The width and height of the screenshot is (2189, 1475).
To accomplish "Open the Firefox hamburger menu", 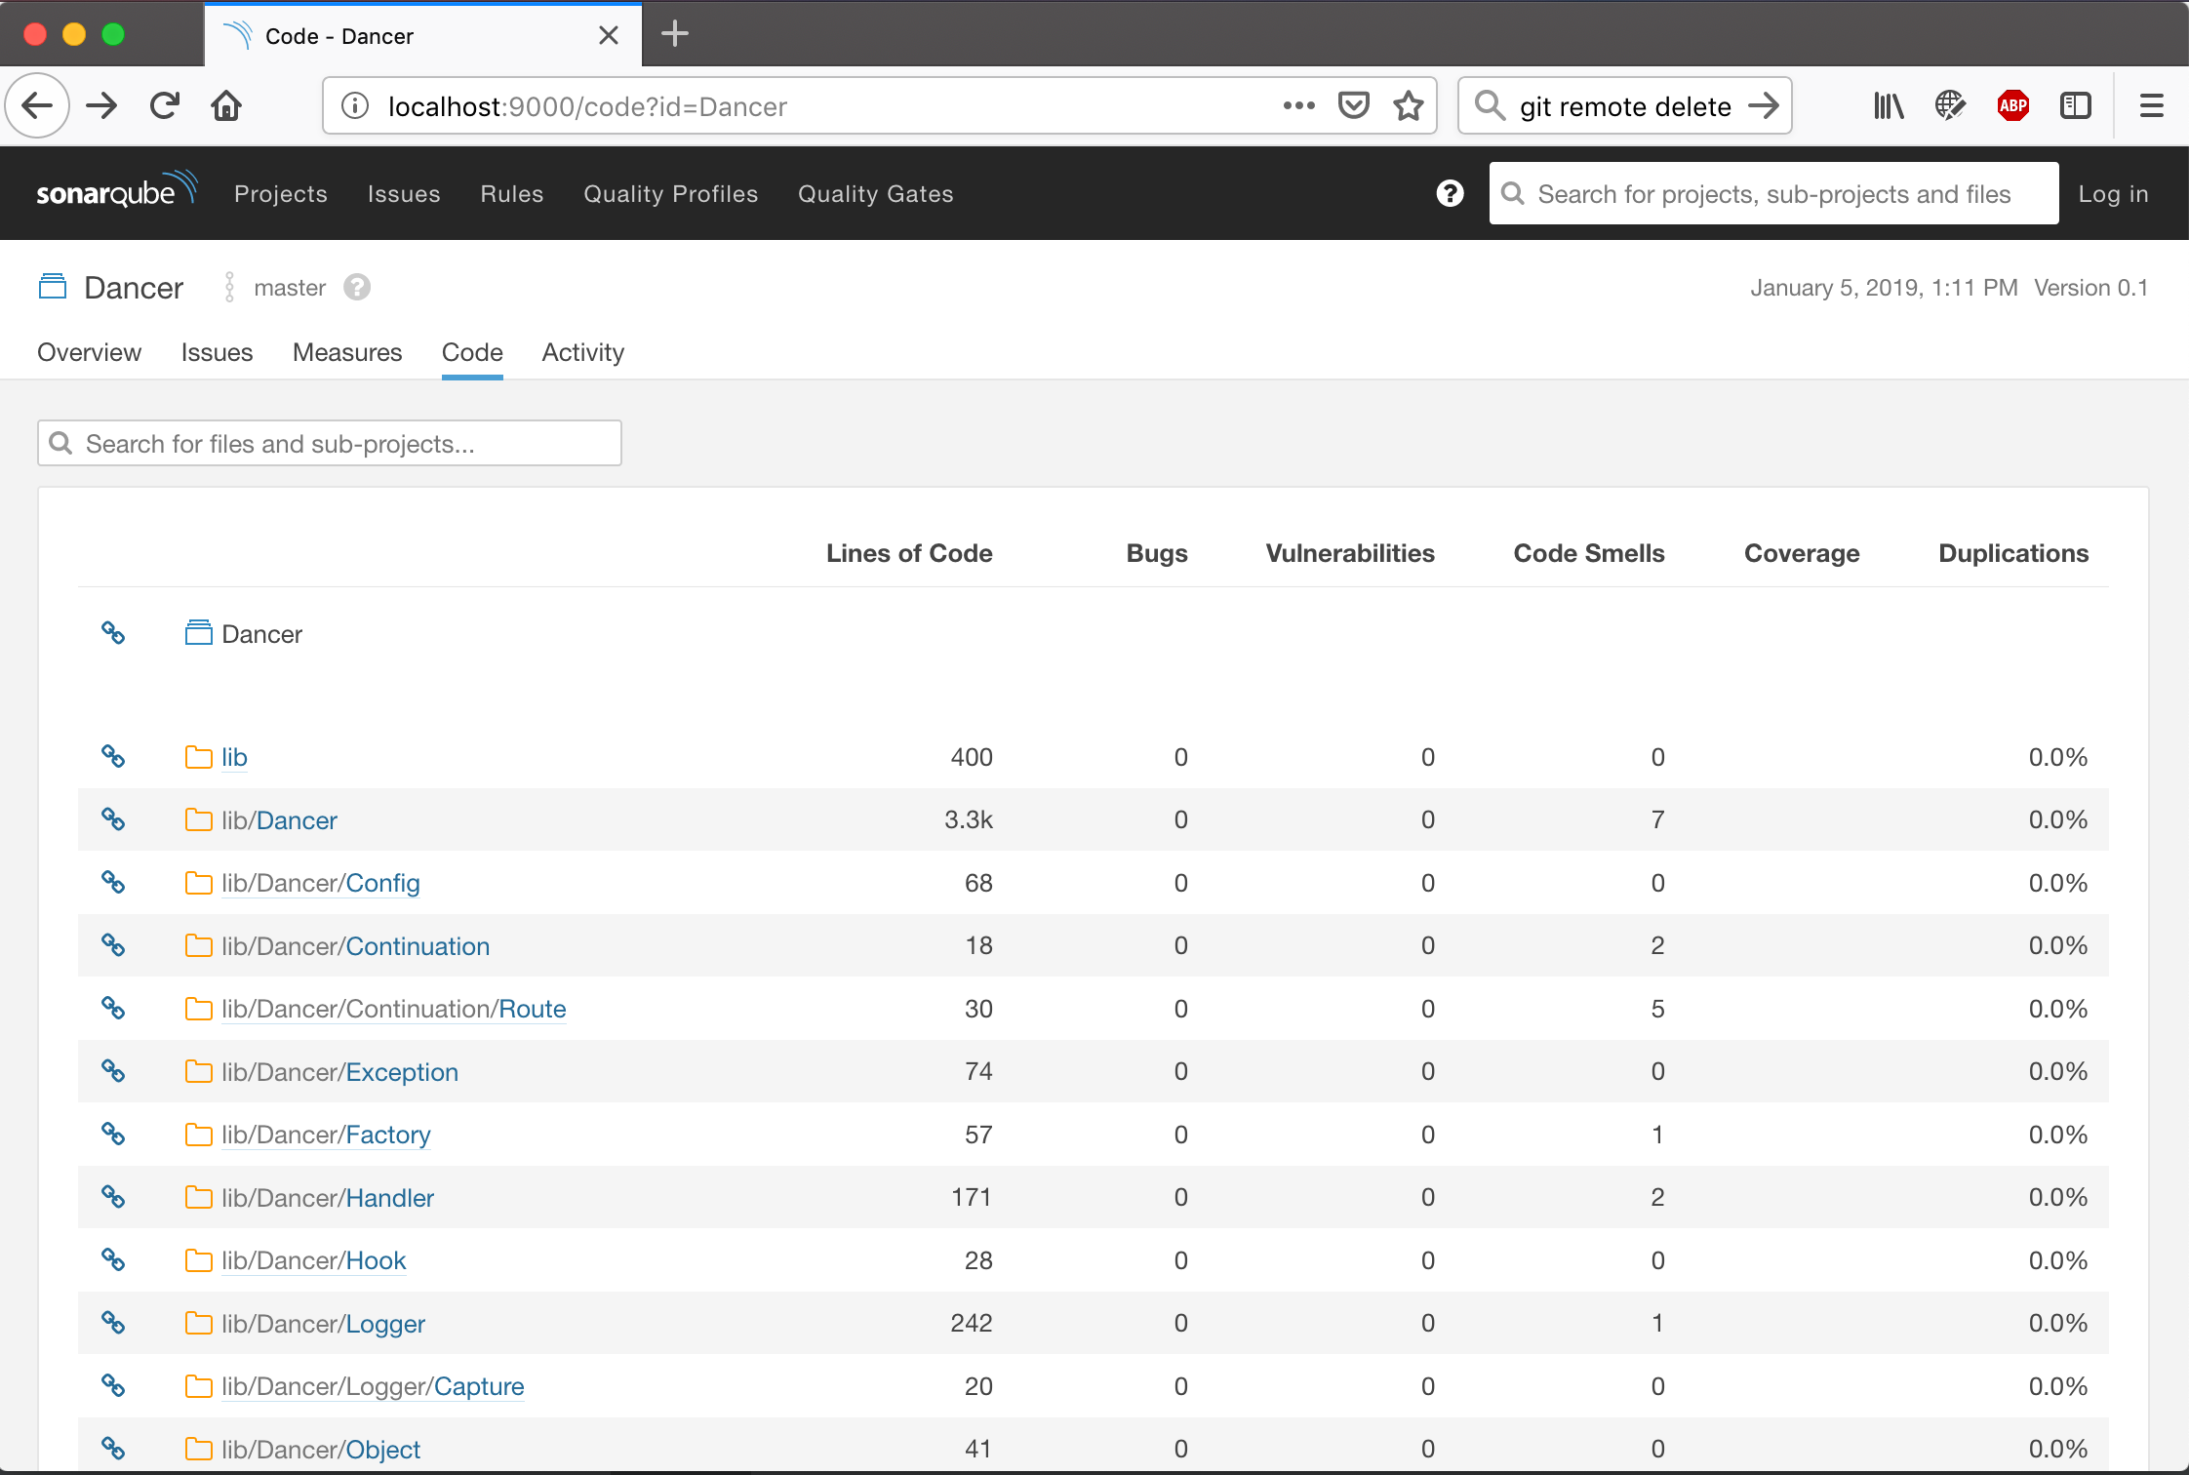I will tap(2151, 105).
